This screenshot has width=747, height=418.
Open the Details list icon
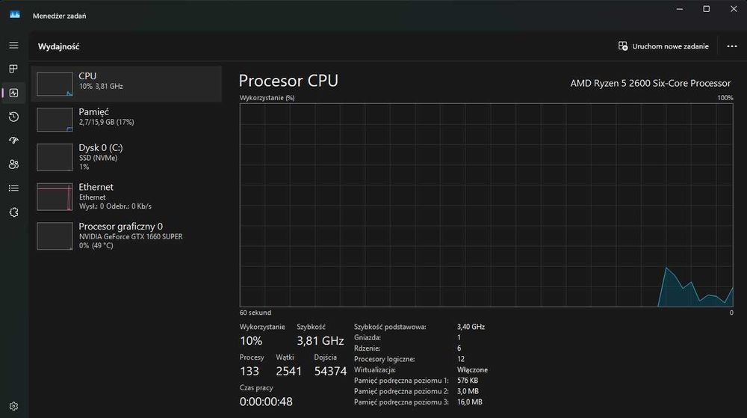tap(13, 188)
